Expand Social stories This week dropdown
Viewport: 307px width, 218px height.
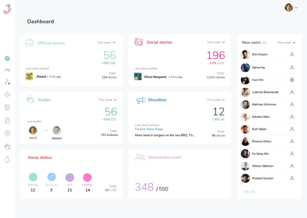point(216,42)
